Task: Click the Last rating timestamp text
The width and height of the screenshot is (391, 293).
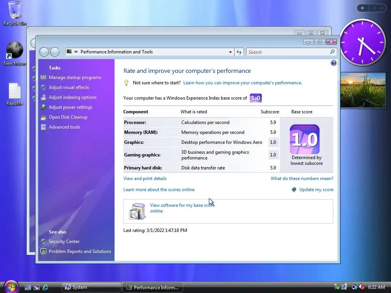Action: tap(155, 230)
